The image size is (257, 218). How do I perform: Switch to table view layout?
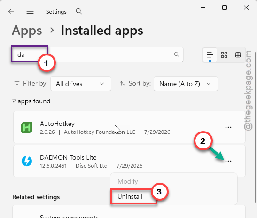pyautogui.click(x=238, y=55)
